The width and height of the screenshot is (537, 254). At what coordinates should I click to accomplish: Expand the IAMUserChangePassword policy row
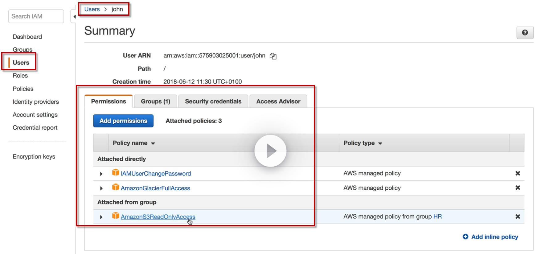[x=101, y=174]
